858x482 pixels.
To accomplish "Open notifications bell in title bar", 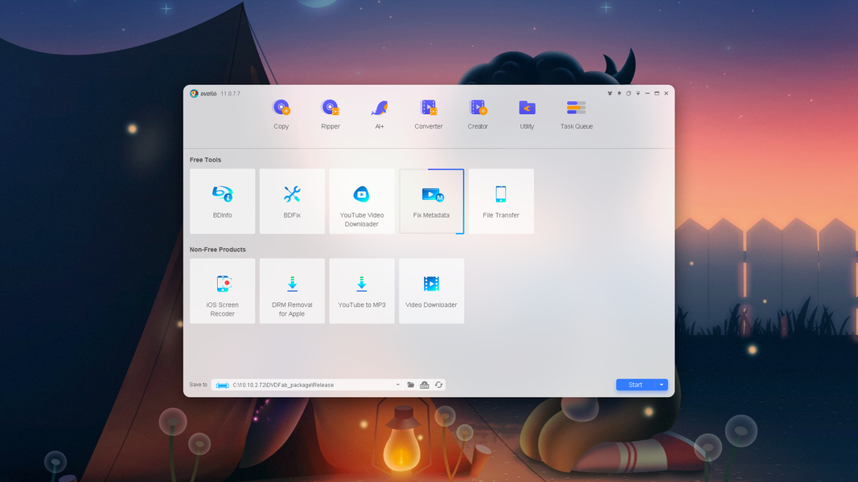I will 619,93.
